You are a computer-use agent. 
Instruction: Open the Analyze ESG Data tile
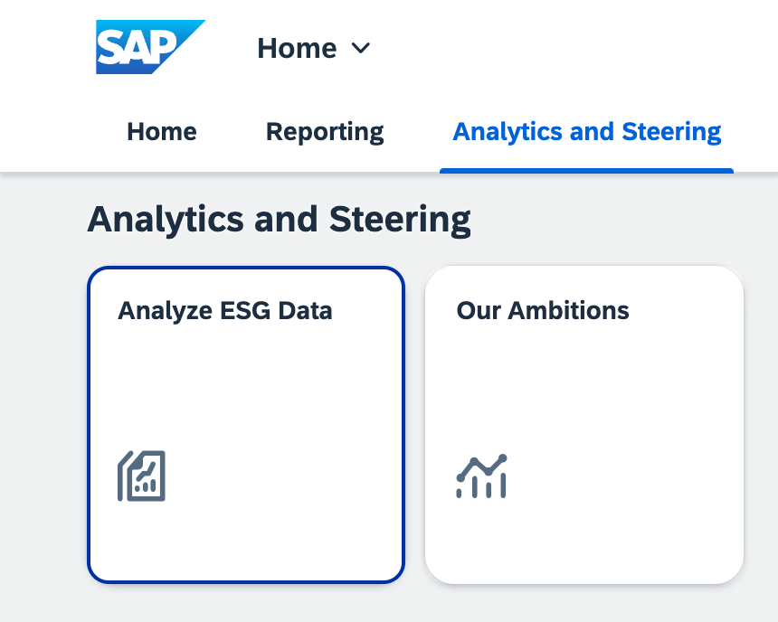[x=246, y=425]
